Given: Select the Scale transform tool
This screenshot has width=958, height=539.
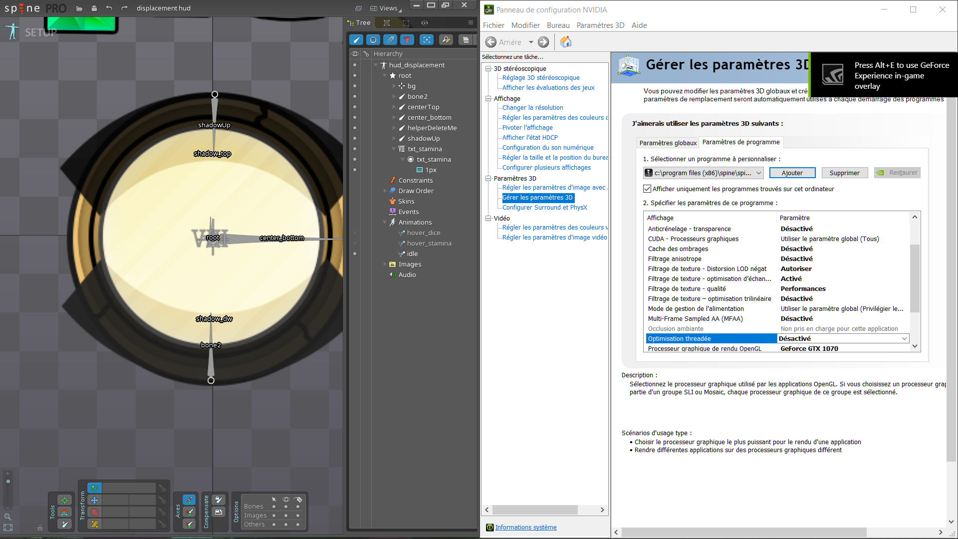Looking at the screenshot, I should pos(94,512).
